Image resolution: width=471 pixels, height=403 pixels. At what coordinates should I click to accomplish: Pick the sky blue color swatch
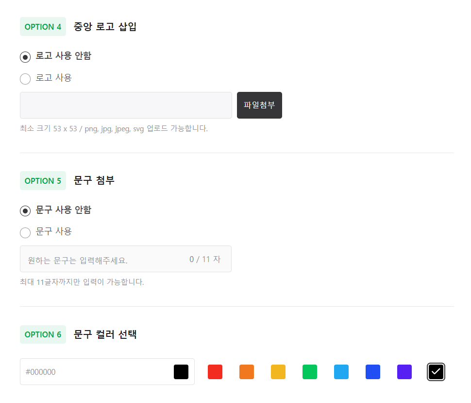tap(341, 372)
